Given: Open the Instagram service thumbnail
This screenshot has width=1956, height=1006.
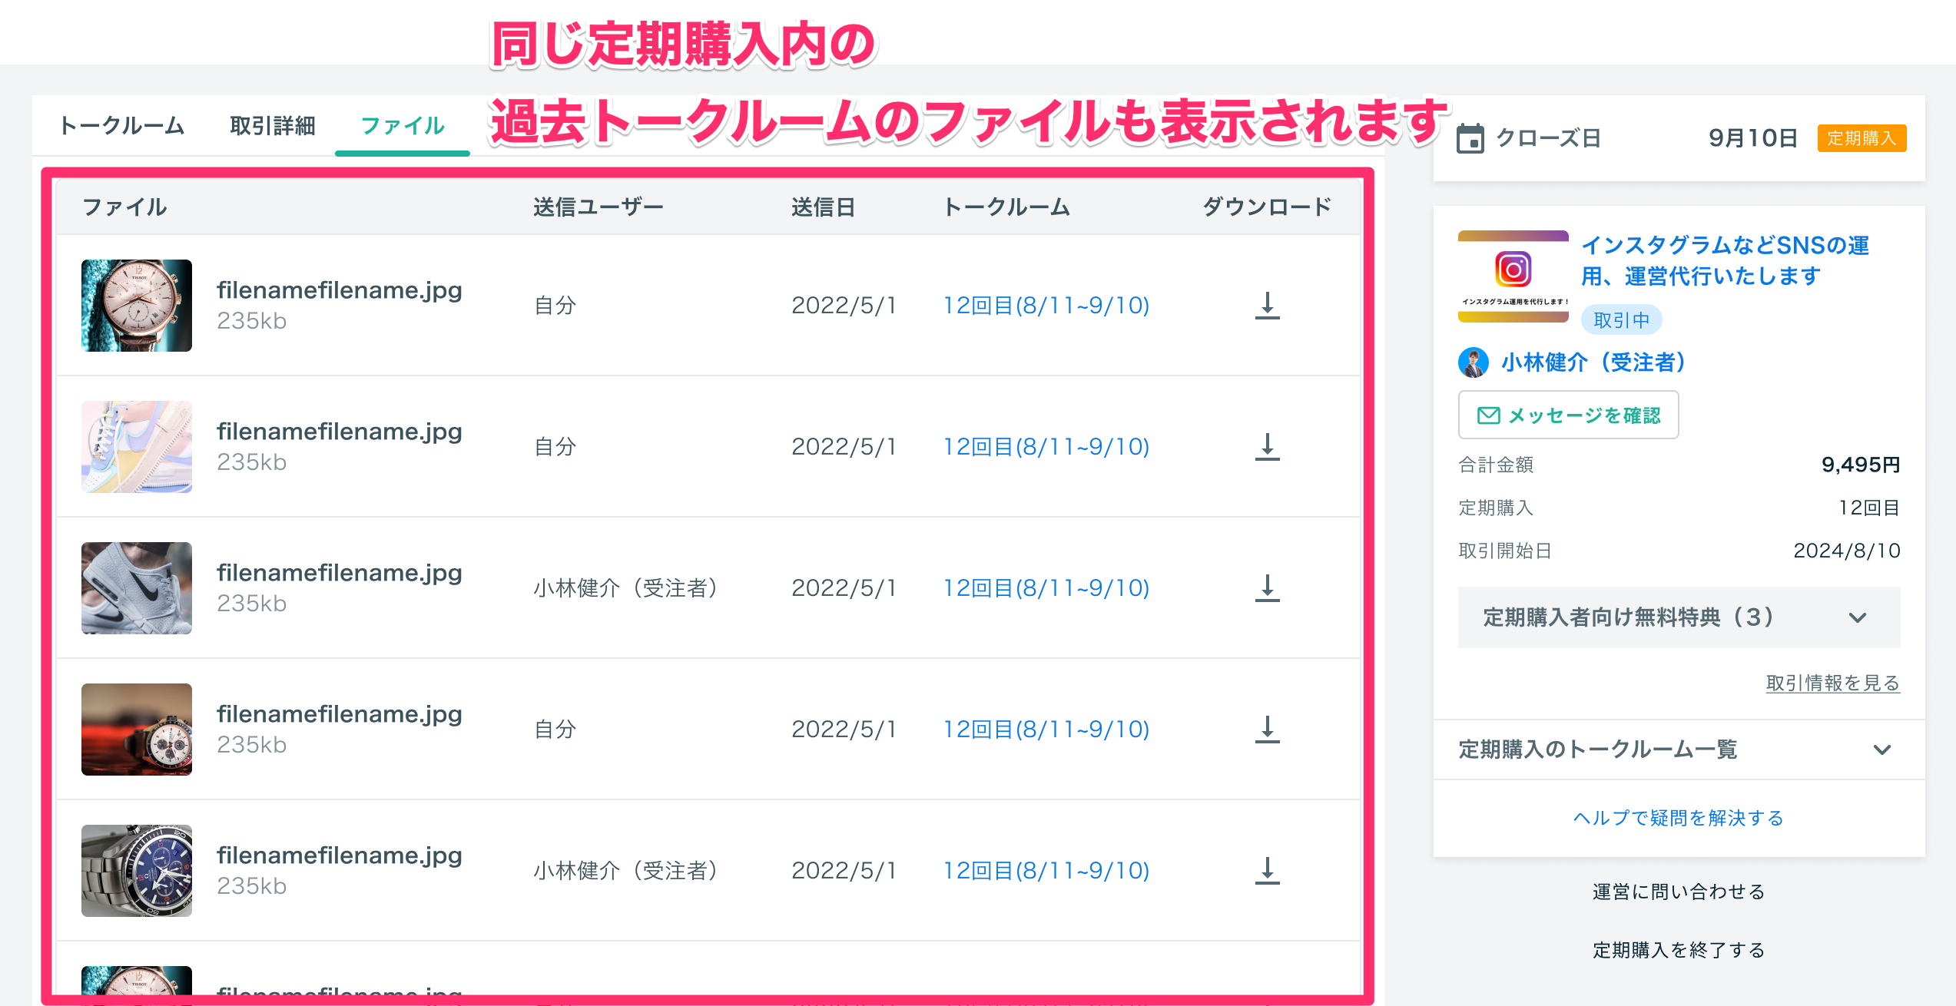Looking at the screenshot, I should click(x=1513, y=276).
